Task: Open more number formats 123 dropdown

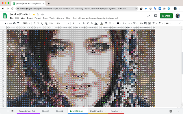Action: click(51, 23)
